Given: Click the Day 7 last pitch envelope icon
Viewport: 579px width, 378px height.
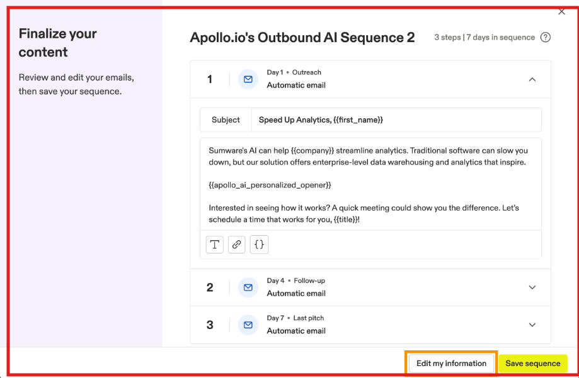Looking at the screenshot, I should tap(248, 325).
